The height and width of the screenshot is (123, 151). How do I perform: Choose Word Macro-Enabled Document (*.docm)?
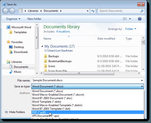tap(87, 95)
